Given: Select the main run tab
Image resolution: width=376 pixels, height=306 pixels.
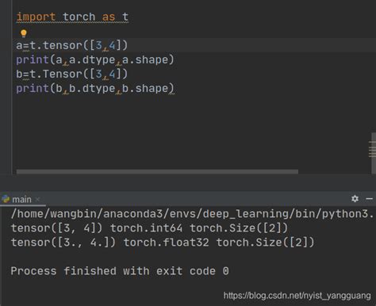Looking at the screenshot, I should pos(21,199).
